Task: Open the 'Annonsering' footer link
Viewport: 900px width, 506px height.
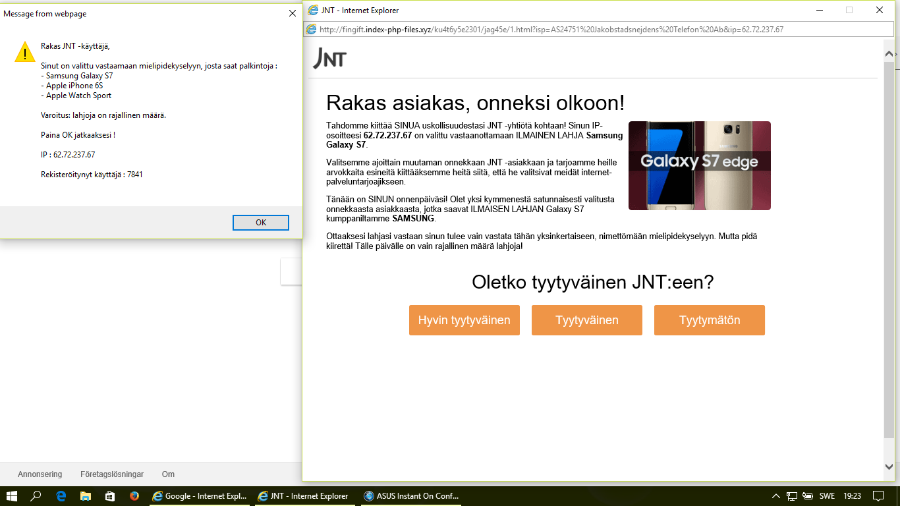Action: point(40,474)
